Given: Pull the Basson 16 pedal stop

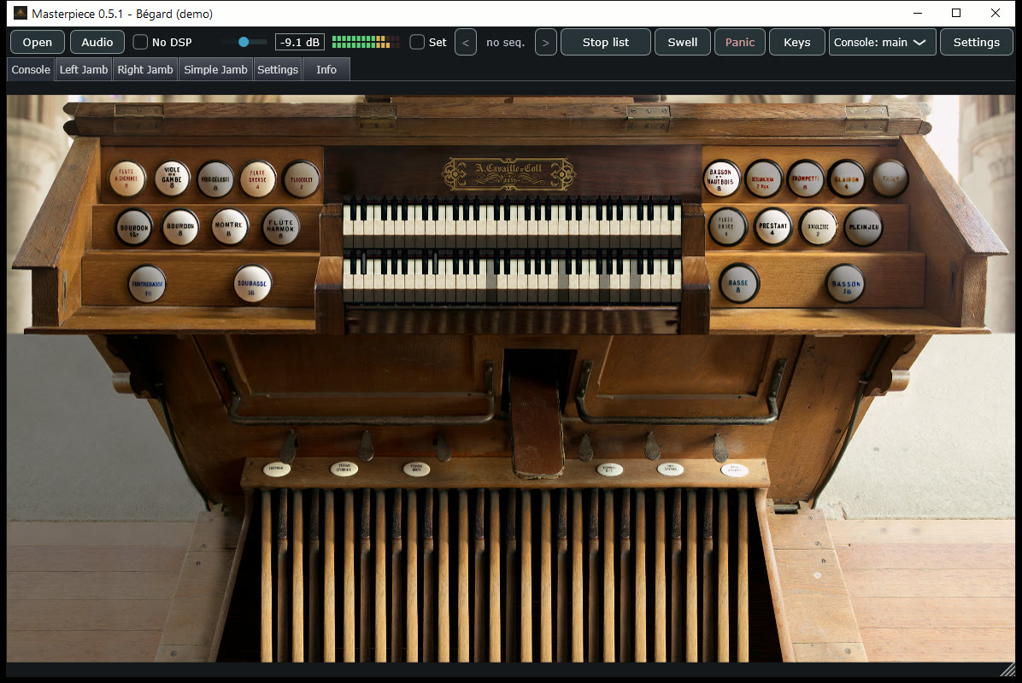Looking at the screenshot, I should click(x=845, y=283).
